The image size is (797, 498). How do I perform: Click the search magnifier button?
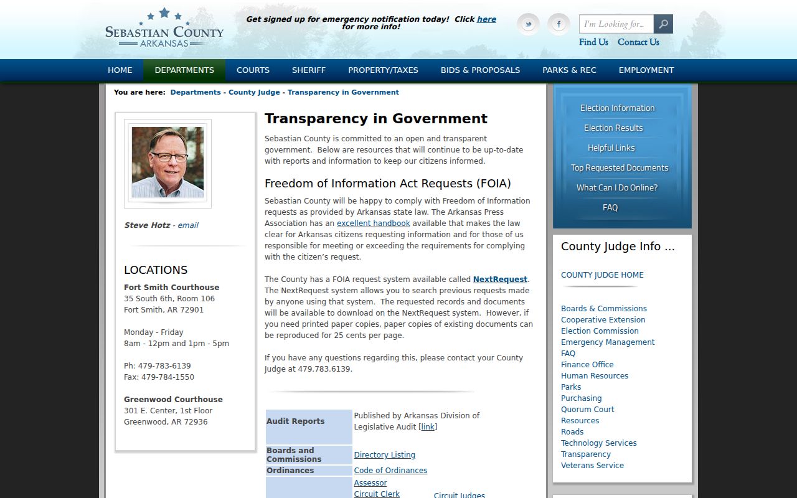coord(663,24)
